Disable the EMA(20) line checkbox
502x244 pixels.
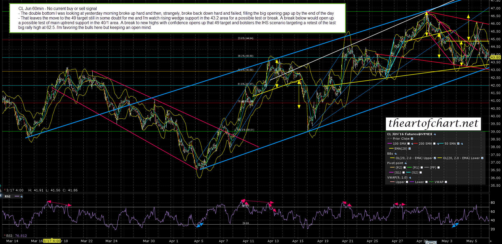pyautogui.click(x=409, y=149)
